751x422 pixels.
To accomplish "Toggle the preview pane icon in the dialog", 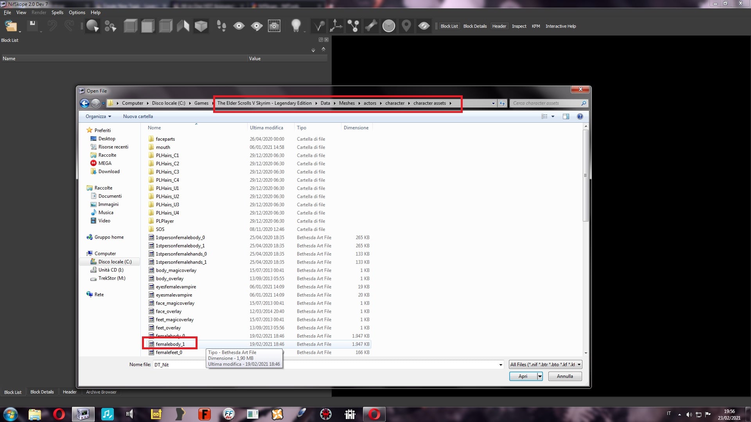I will pos(566,116).
